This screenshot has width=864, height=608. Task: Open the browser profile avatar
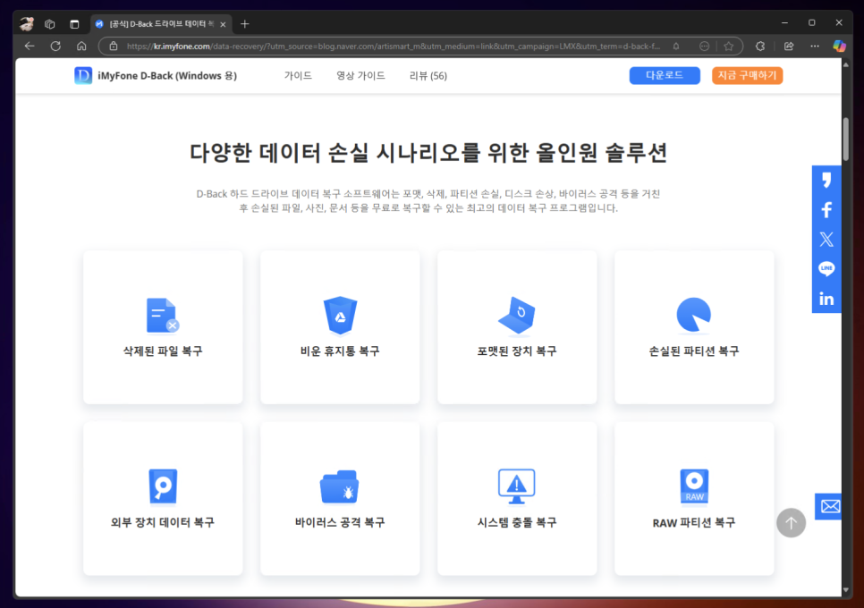(27, 23)
